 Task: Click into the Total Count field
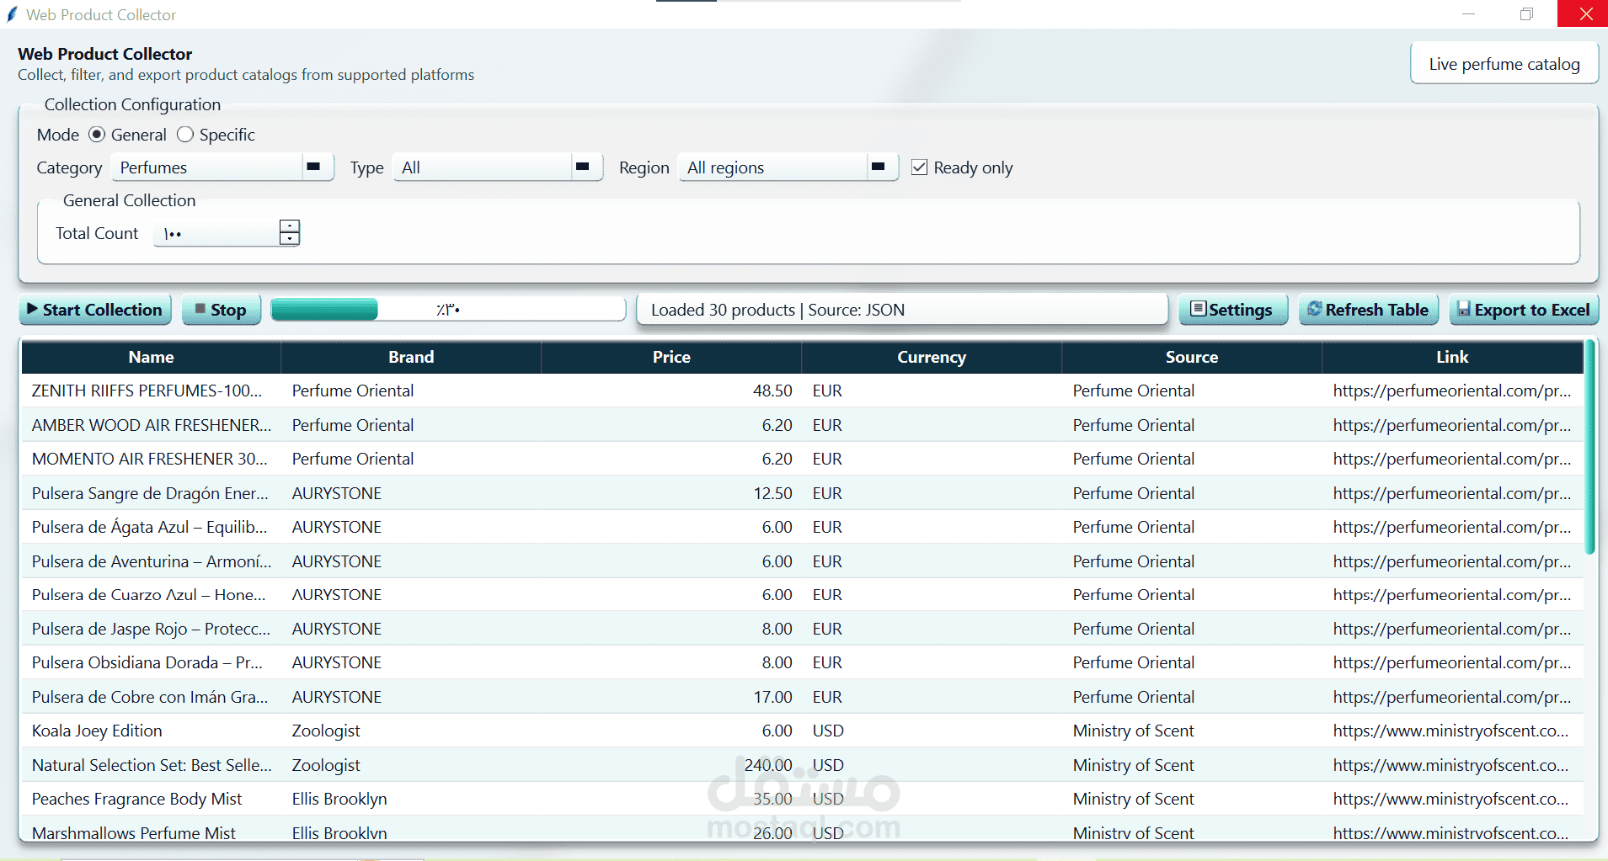216,233
